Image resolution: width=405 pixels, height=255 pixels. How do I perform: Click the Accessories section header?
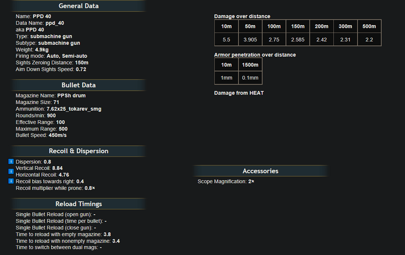[x=260, y=171]
